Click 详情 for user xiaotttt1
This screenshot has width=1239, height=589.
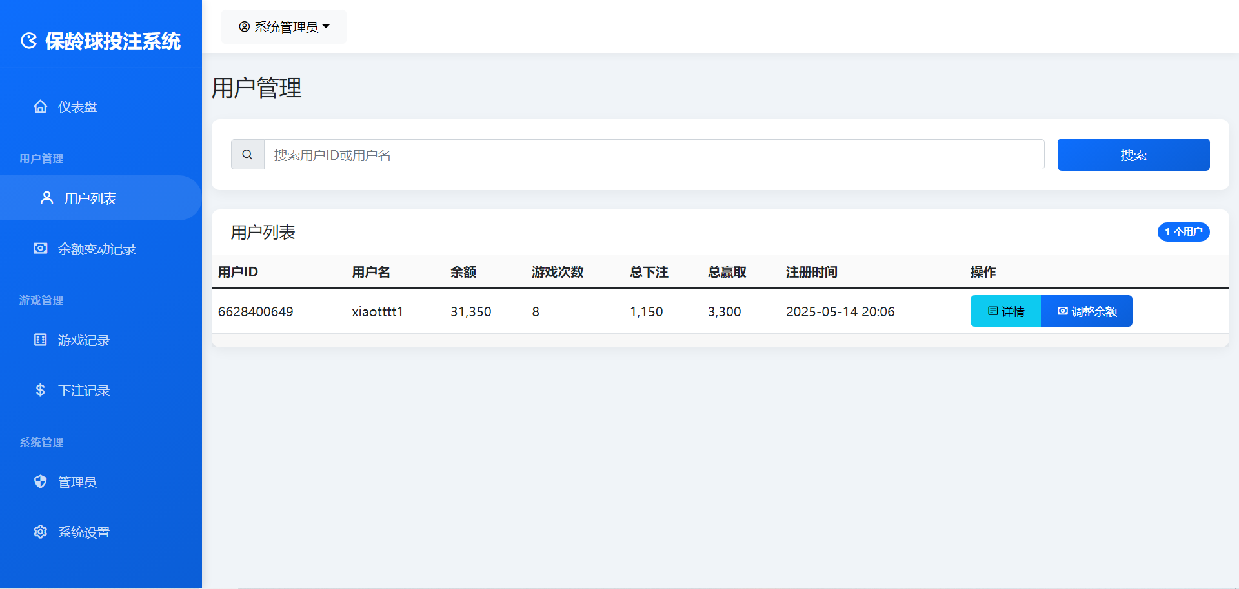pyautogui.click(x=1005, y=311)
